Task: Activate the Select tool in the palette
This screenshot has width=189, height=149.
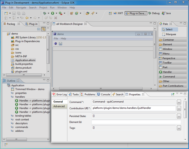Action: tap(169, 29)
